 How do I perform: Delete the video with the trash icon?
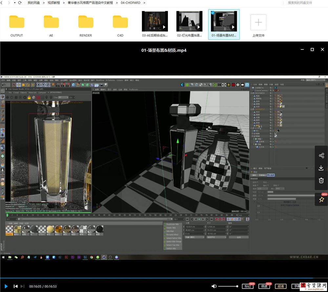pos(321,180)
